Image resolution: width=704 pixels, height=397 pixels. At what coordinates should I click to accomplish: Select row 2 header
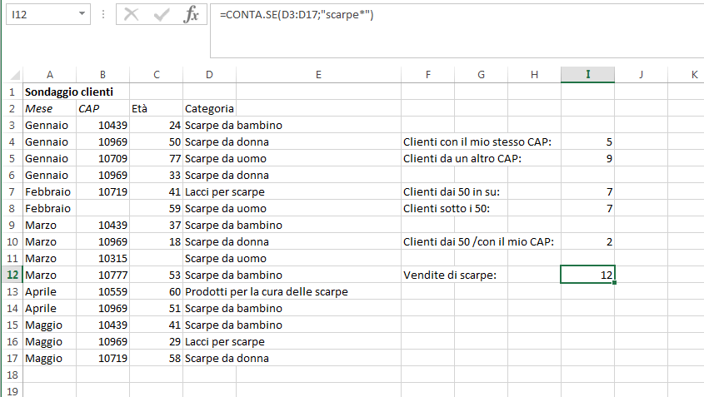coord(12,108)
